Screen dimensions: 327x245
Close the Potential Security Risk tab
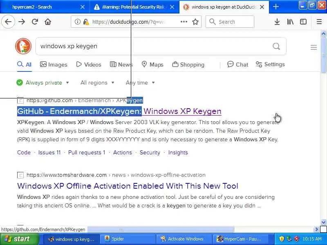tap(172, 7)
